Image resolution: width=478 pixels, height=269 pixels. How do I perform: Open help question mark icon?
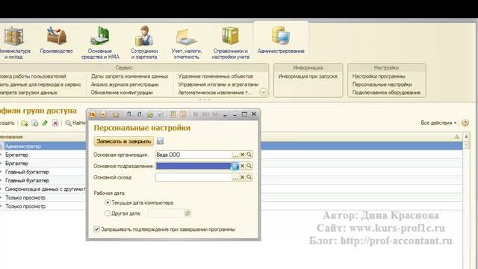pyautogui.click(x=465, y=123)
